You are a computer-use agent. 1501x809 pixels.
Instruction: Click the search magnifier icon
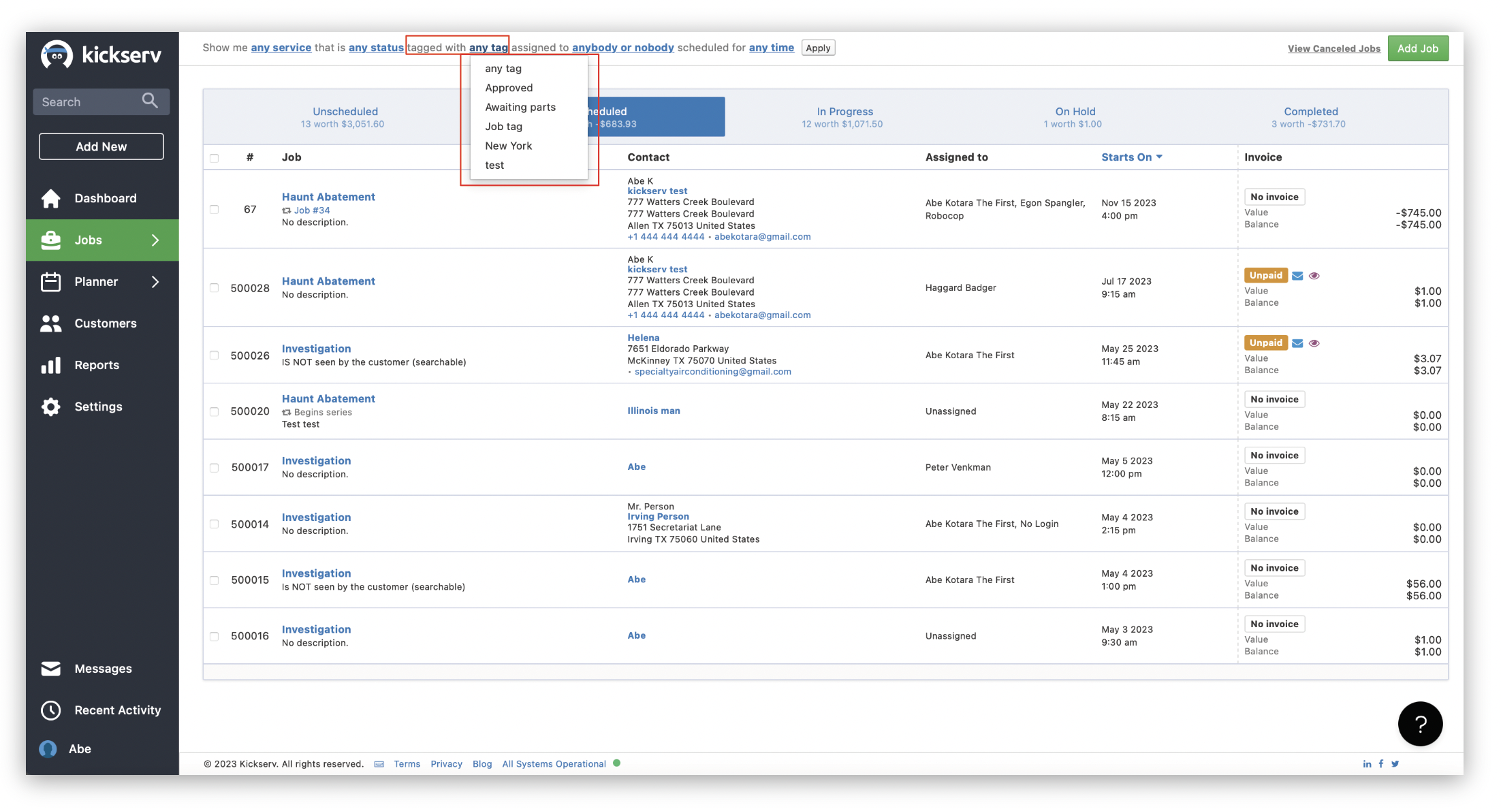point(150,101)
